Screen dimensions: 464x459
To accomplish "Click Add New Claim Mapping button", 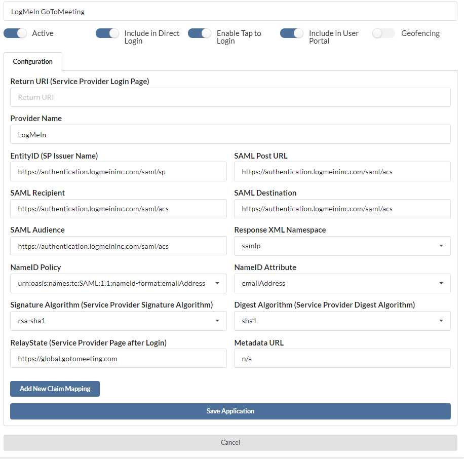I will pyautogui.click(x=55, y=389).
